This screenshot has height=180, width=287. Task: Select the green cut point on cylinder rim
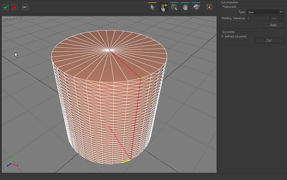click(141, 78)
